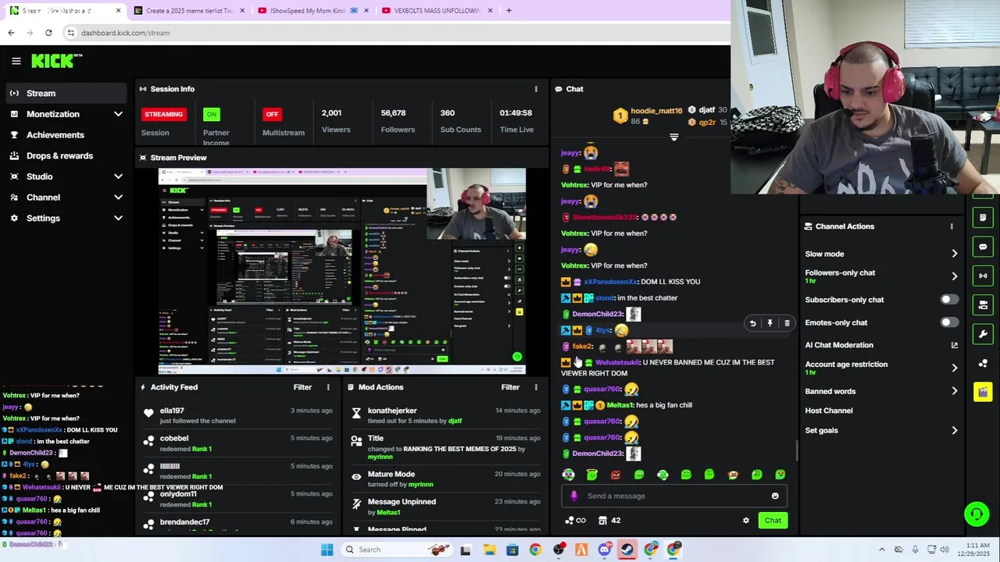Screen dimensions: 1000x562
Task: Click the broadcast signal icon in right rail
Action: (983, 276)
